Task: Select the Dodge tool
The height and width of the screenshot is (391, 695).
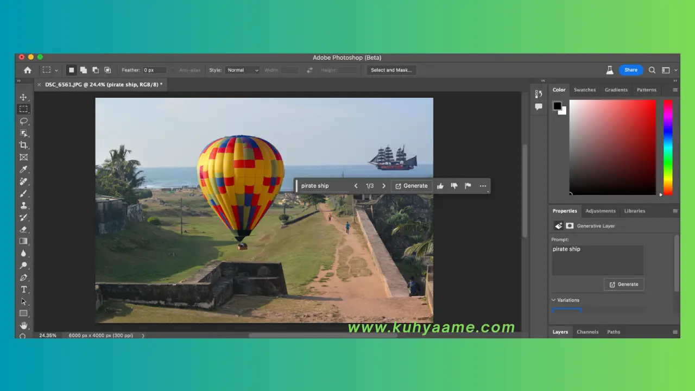Action: [23, 266]
